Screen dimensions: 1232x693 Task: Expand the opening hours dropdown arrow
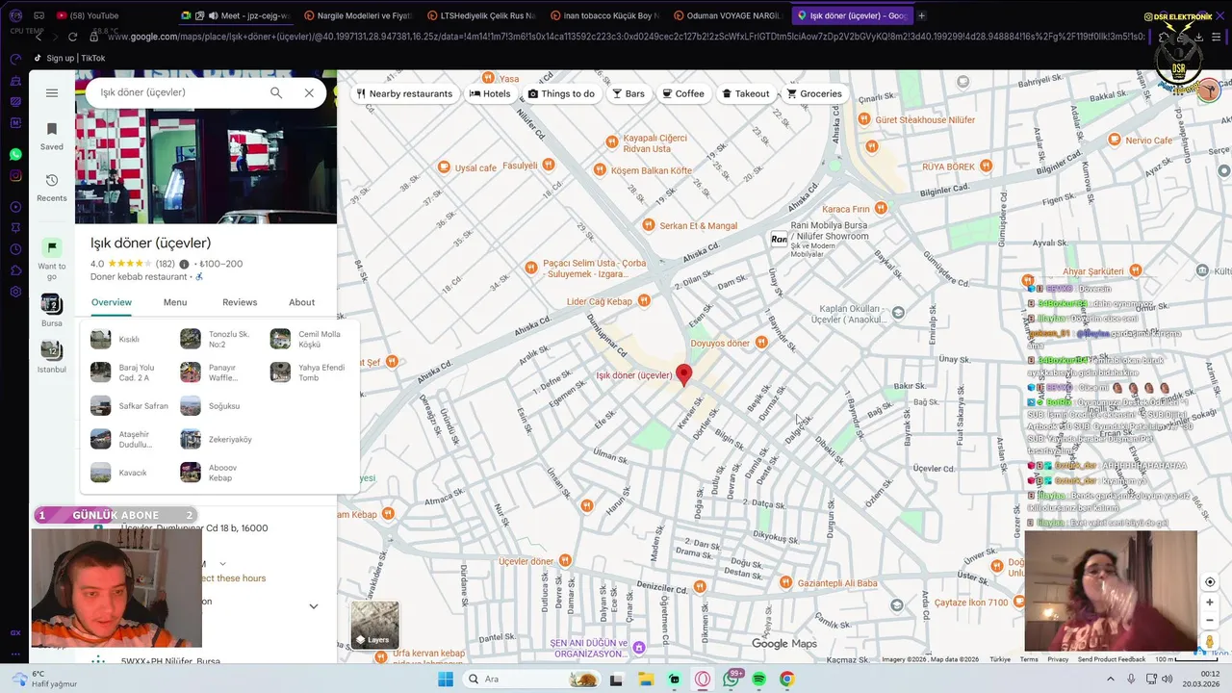coord(223,564)
